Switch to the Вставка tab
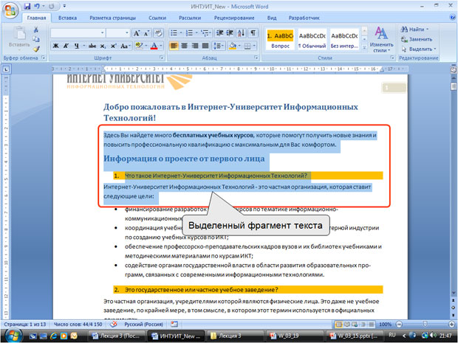 [x=67, y=17]
